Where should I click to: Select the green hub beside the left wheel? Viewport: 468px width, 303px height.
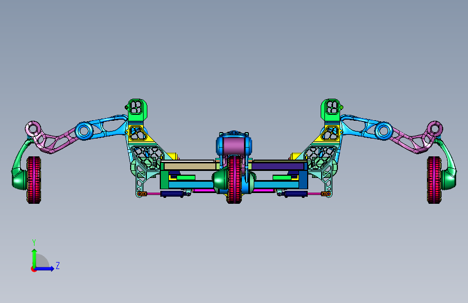point(19,179)
